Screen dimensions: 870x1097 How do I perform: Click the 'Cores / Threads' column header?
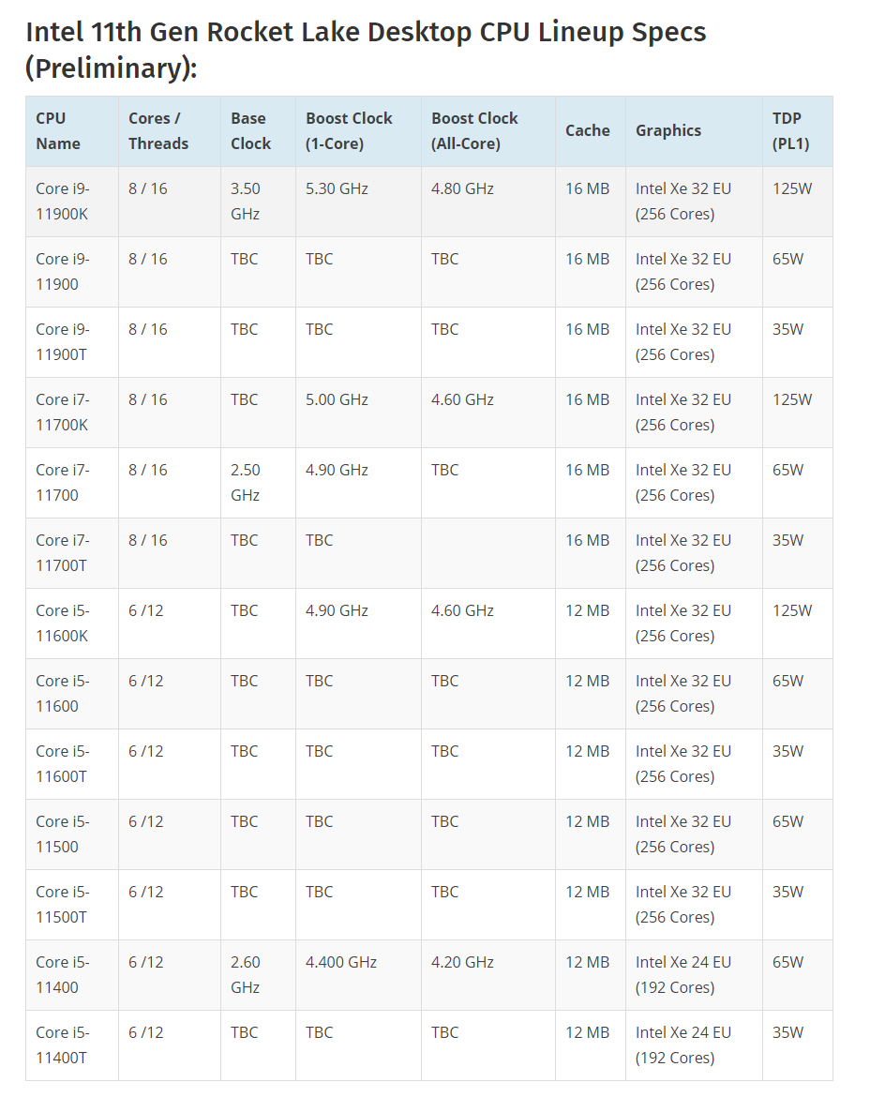click(170, 131)
